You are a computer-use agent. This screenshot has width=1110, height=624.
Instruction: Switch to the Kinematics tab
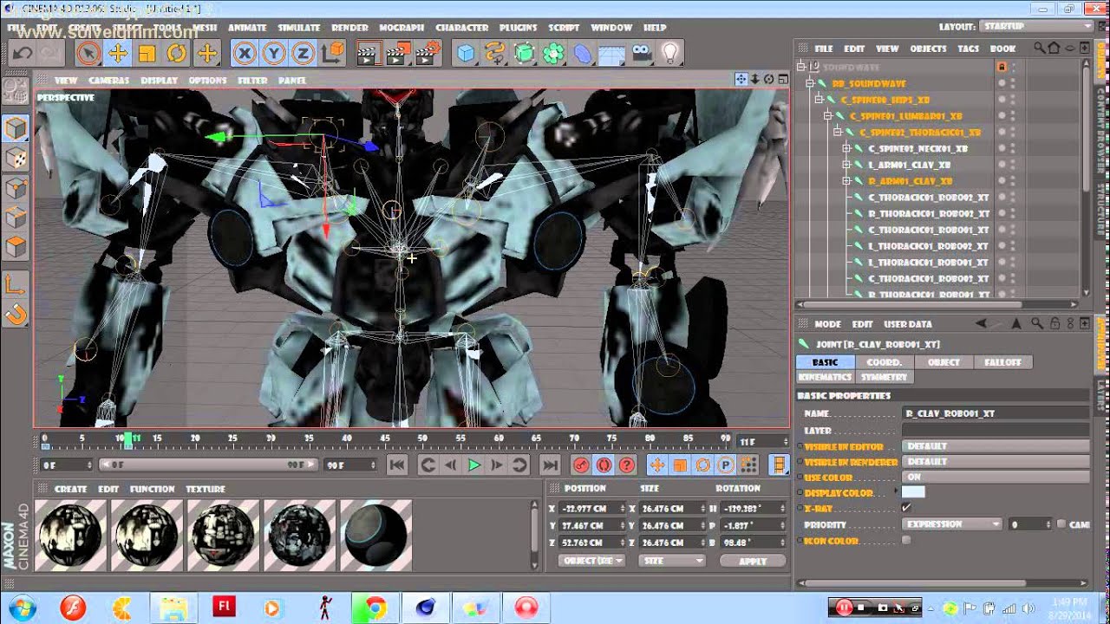(x=825, y=377)
